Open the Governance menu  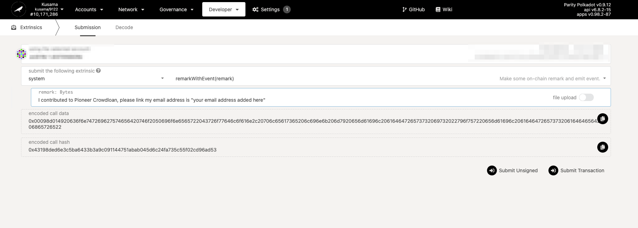177,9
